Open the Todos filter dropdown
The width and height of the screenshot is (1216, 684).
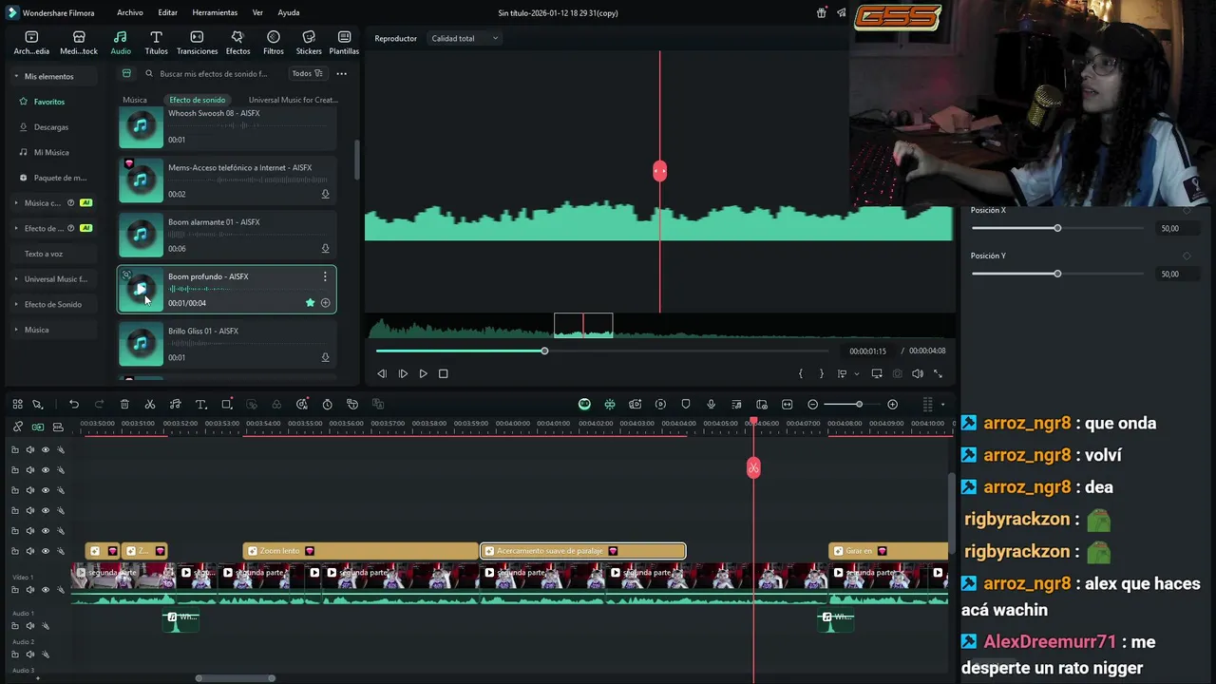(x=307, y=73)
